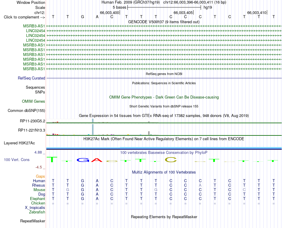Open '100 vertebrates Basewise Conservation by PhyloP' title
Image resolution: width=282 pixels, height=228 pixels.
(x=164, y=152)
